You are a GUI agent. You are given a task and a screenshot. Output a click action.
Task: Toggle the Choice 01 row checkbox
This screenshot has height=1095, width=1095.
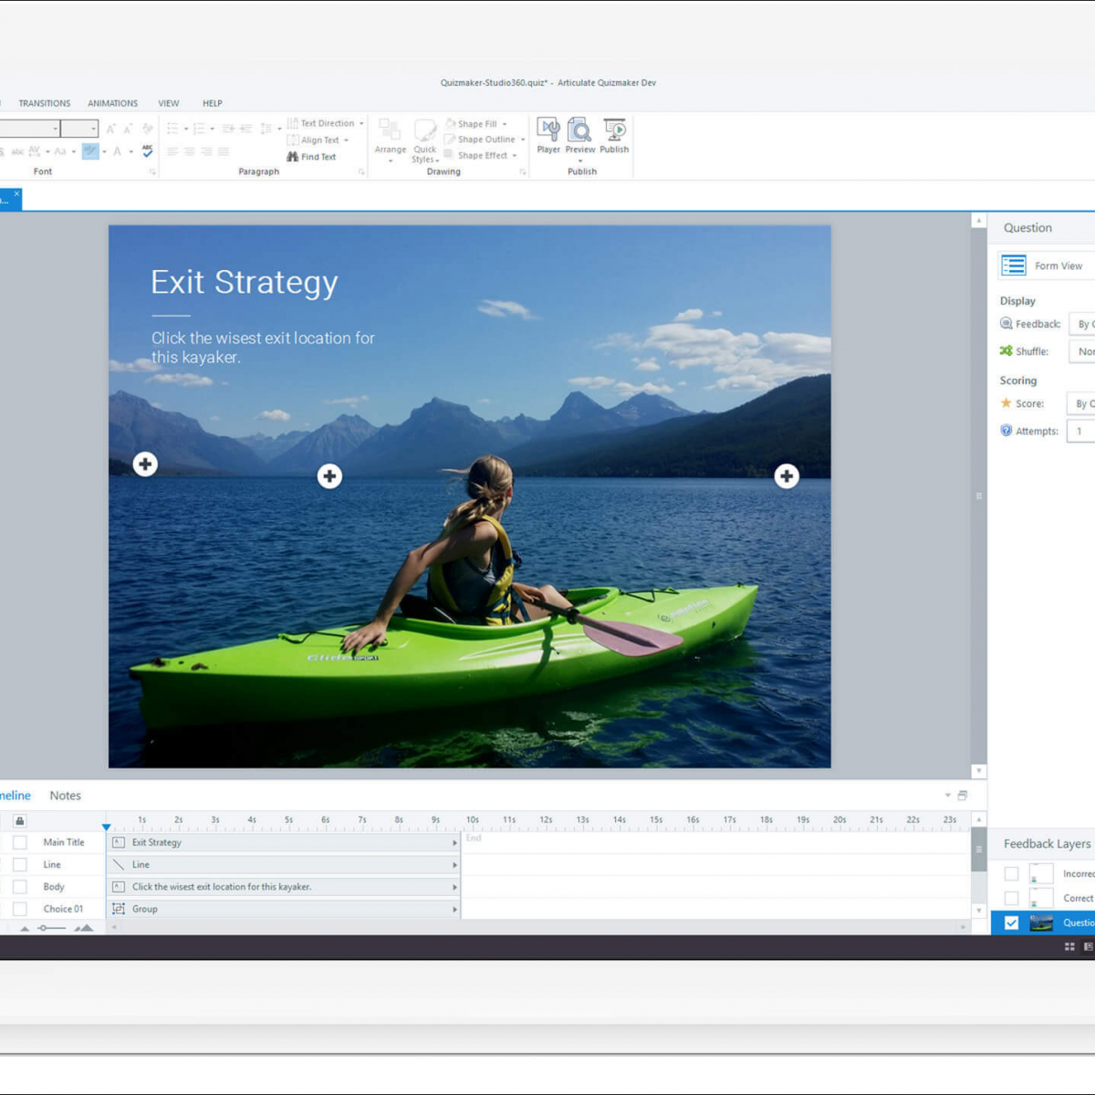pyautogui.click(x=20, y=909)
